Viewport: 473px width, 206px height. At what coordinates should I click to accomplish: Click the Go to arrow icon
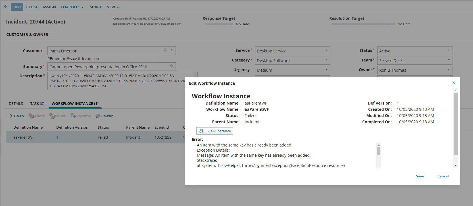tap(11, 116)
